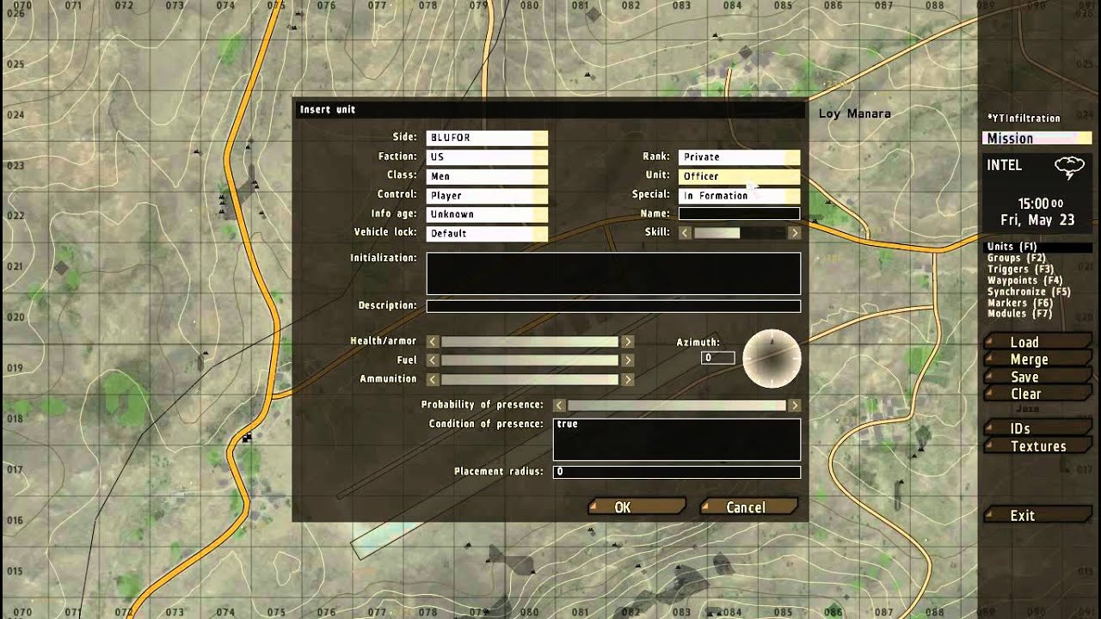
Task: Click the 15:00 time readout
Action: tap(1040, 204)
